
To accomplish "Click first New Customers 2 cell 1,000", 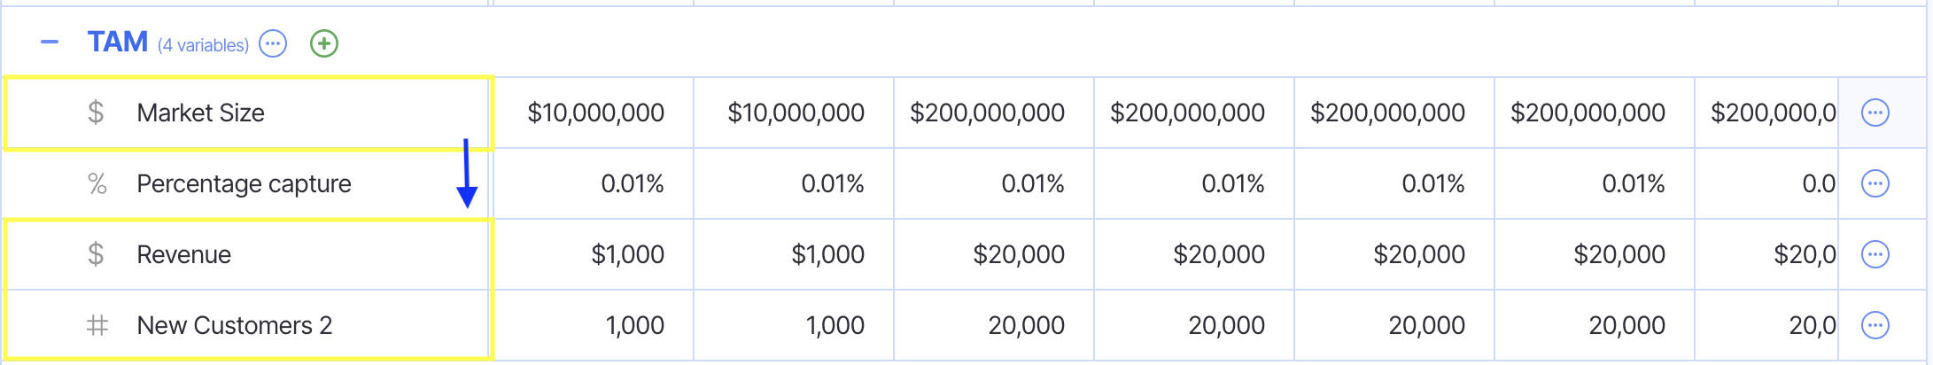I will click(634, 325).
